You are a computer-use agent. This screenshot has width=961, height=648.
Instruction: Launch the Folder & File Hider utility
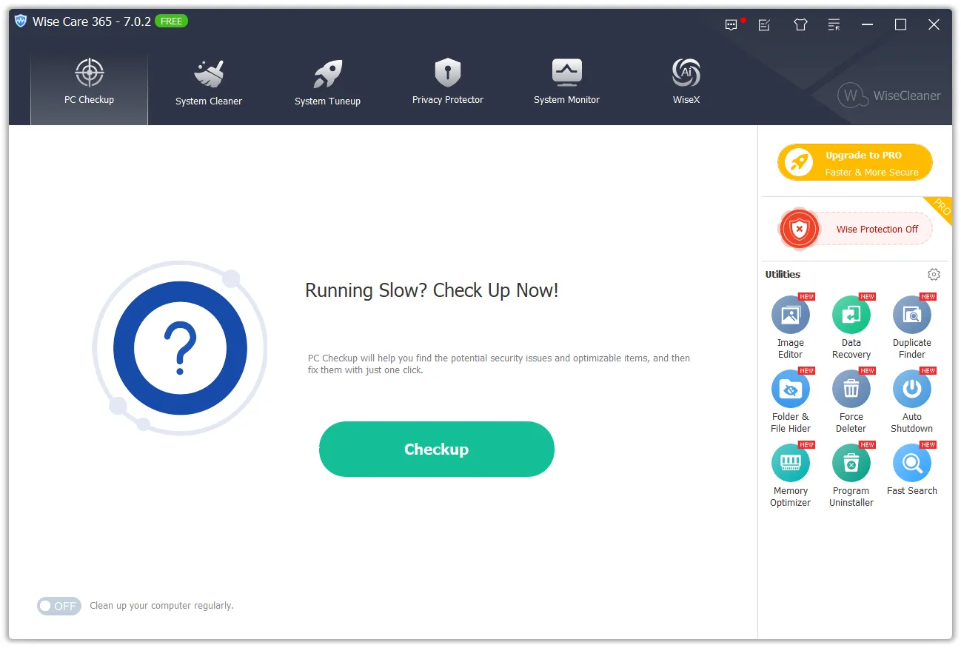[791, 401]
